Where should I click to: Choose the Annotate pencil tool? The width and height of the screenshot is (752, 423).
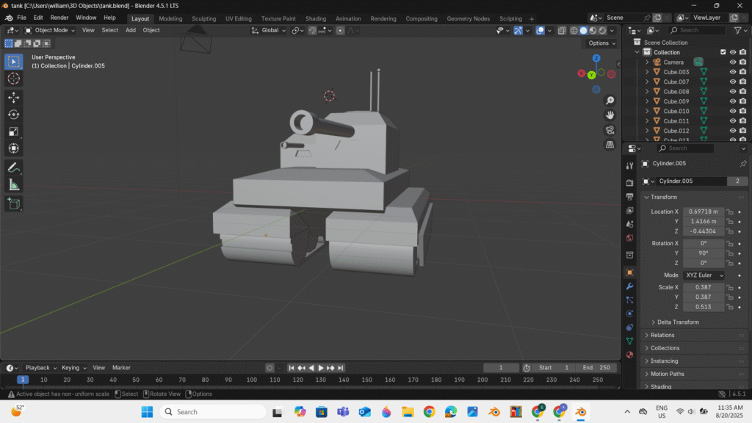click(14, 167)
